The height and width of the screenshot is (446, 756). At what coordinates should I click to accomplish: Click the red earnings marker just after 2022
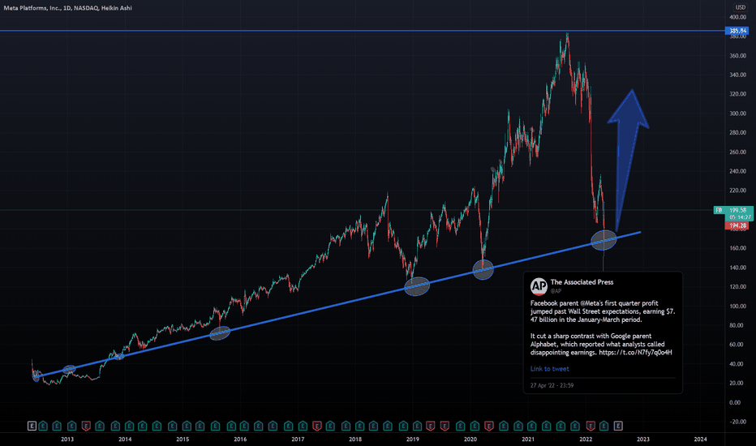[x=591, y=426]
